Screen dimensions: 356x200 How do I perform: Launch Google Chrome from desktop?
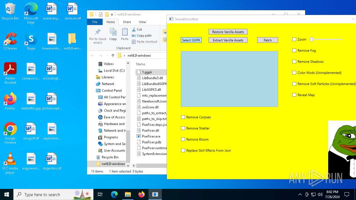point(10,133)
